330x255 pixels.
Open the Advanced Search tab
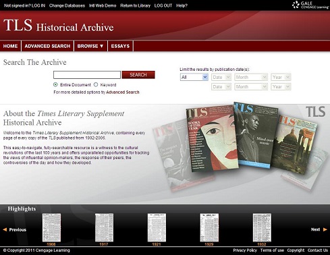[47, 46]
